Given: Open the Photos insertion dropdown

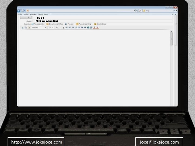Looking at the screenshot, I should pyautogui.click(x=70, y=24).
